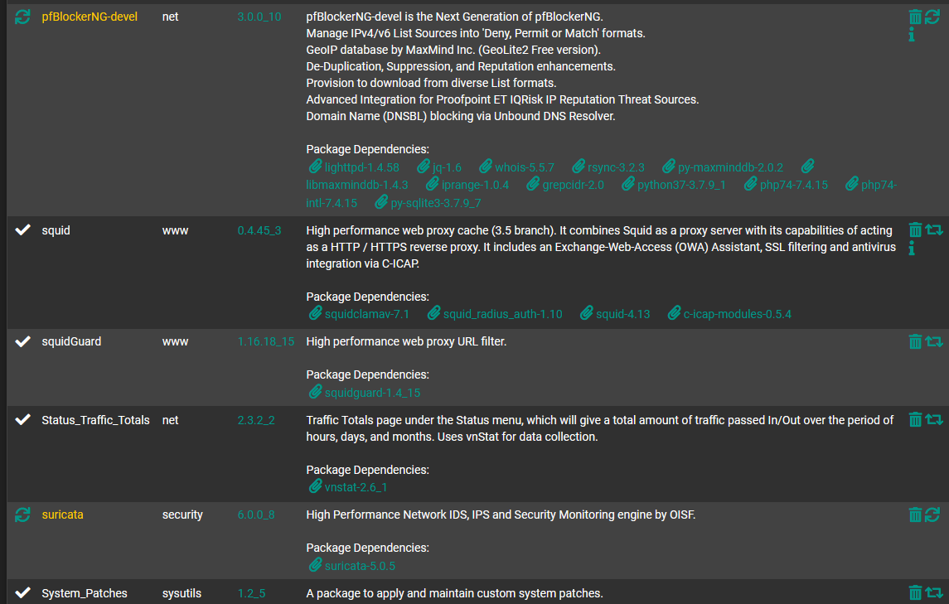Screen dimensions: 949x604
Task: Delete the Status_Traffic_Totals package
Action: click(914, 419)
